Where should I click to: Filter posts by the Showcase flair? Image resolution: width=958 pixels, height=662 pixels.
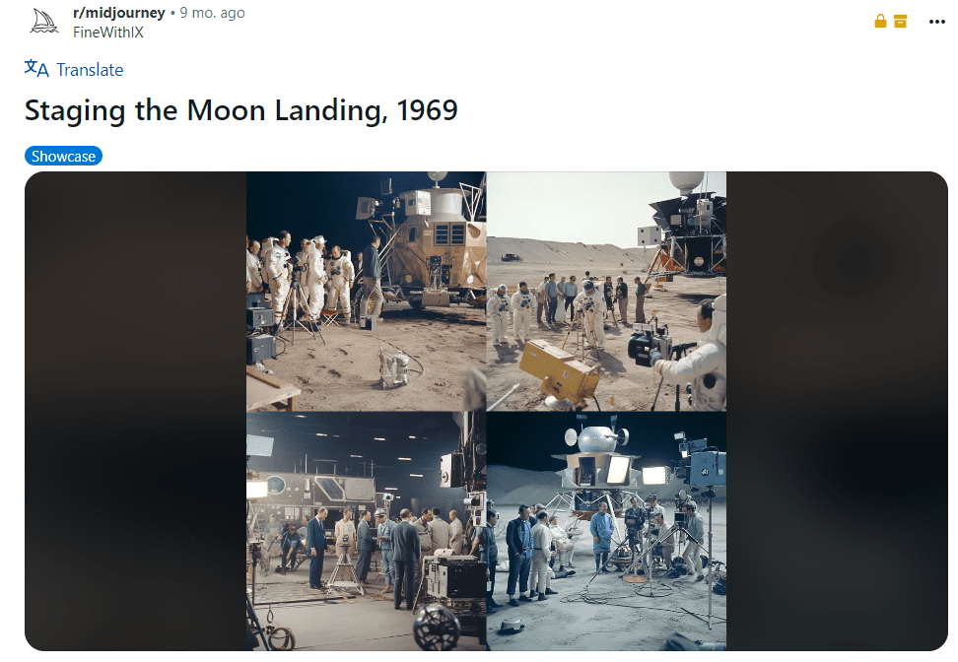pyautogui.click(x=63, y=157)
